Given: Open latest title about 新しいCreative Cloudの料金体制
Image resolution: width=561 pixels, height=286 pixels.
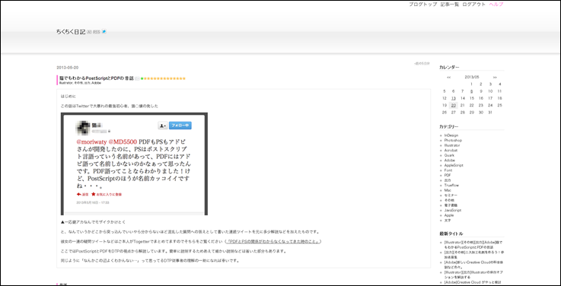Looking at the screenshot, I should point(473,265).
